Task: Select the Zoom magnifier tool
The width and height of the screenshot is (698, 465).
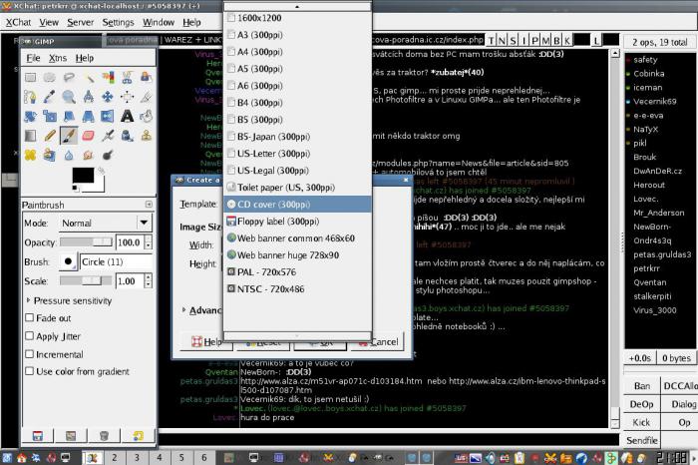Action: [69, 97]
